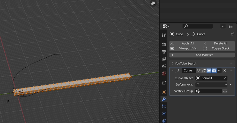Click the Delete All button
Viewport: 237px width, 123px height.
coord(218,43)
